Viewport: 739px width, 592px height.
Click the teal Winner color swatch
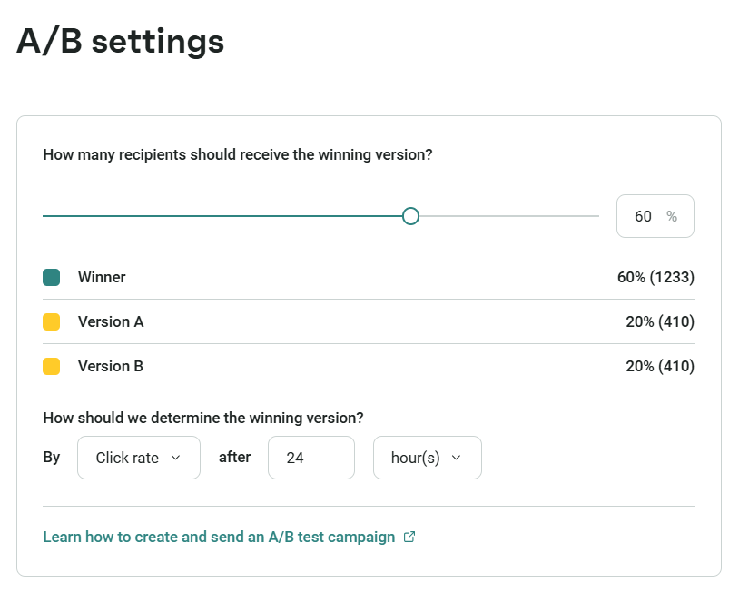click(52, 277)
